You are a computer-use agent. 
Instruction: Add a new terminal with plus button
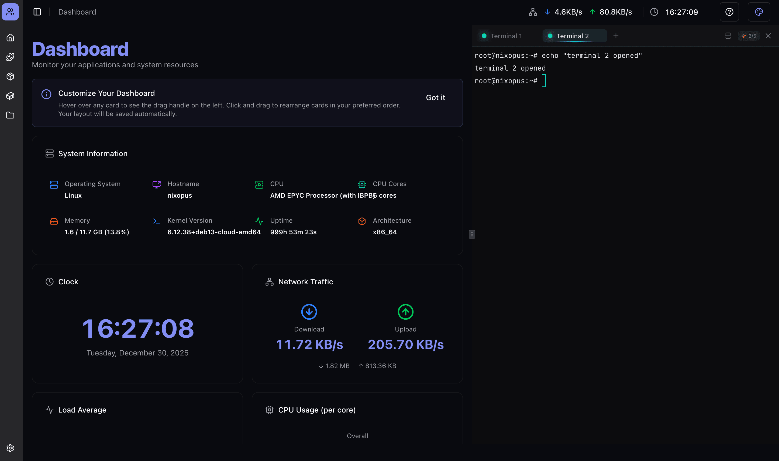(616, 36)
